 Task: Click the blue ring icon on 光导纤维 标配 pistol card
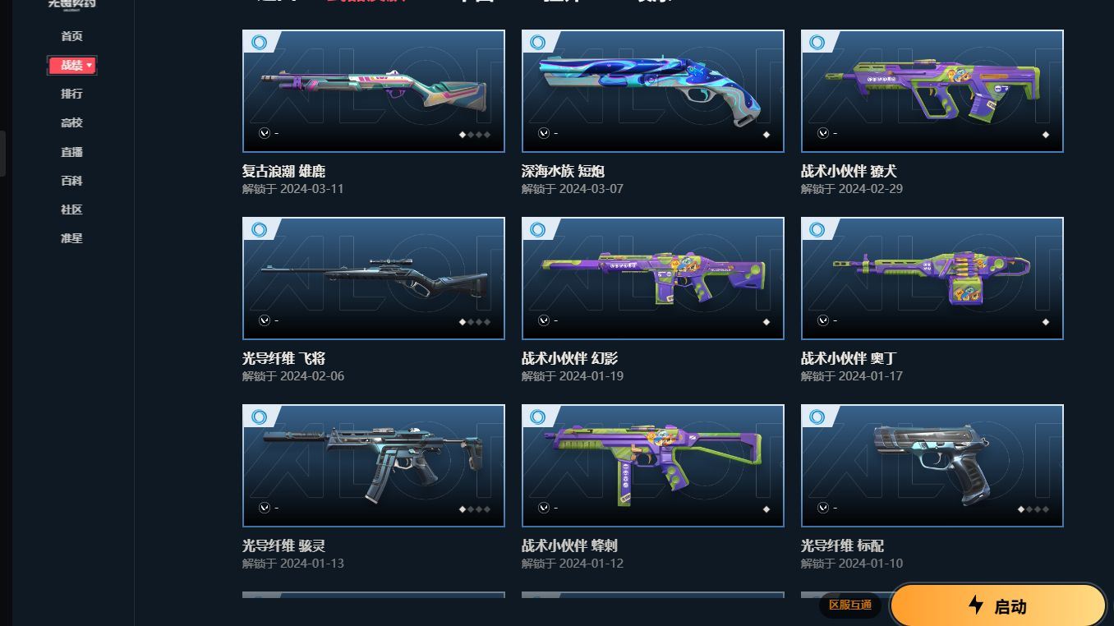click(x=817, y=417)
